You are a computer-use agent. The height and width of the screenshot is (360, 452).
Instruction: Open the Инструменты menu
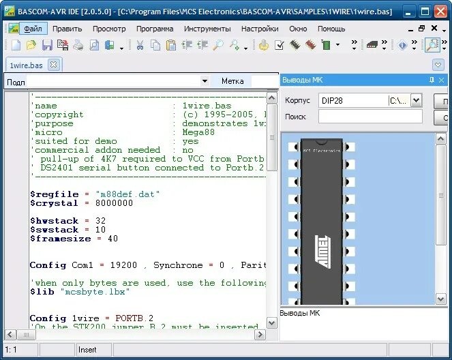207,29
